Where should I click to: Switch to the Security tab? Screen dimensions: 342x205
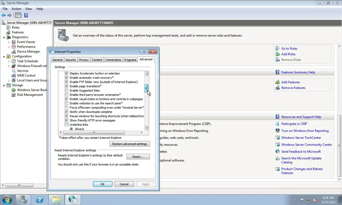71,60
